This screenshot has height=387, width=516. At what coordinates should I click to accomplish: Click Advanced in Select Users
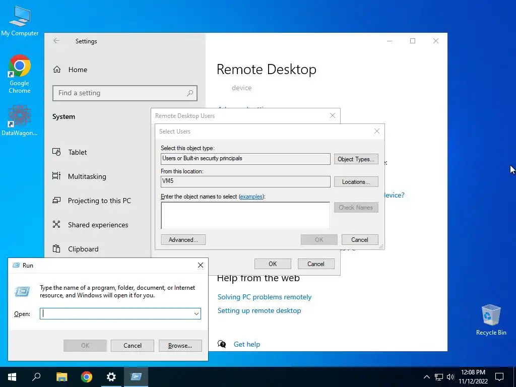[183, 239]
